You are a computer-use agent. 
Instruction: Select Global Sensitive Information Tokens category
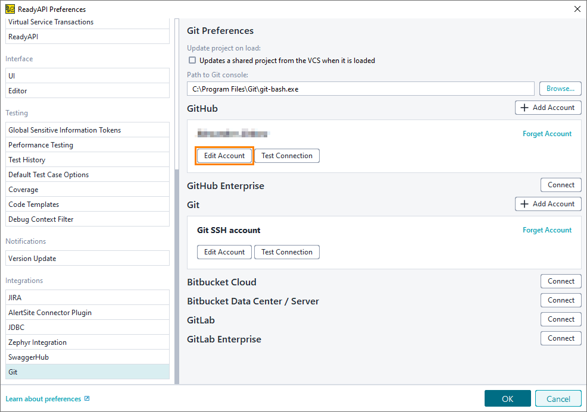(88, 130)
